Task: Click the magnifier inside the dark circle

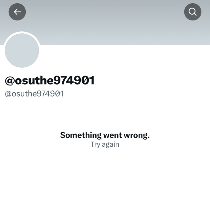Action: (193, 12)
